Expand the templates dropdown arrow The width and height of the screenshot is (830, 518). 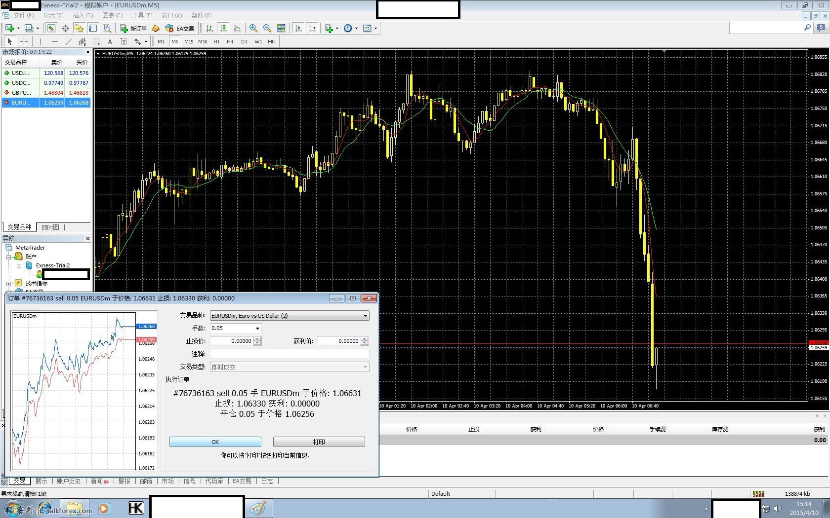point(376,28)
